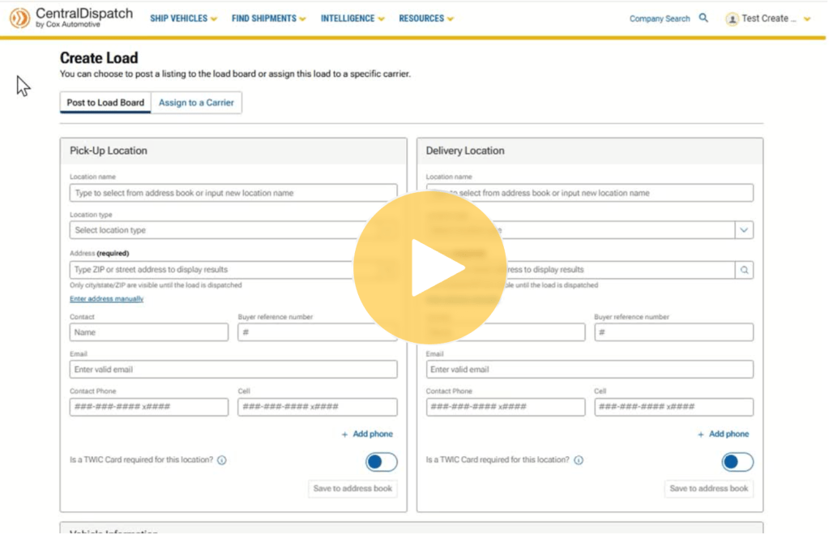Click Pick-Up TWIC Card info icon

[x=222, y=460]
